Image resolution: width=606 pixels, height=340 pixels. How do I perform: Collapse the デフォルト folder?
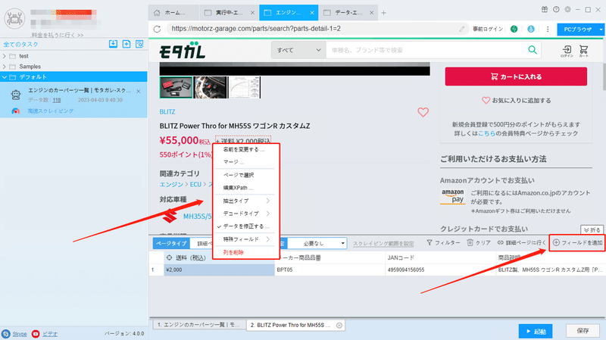pyautogui.click(x=5, y=77)
